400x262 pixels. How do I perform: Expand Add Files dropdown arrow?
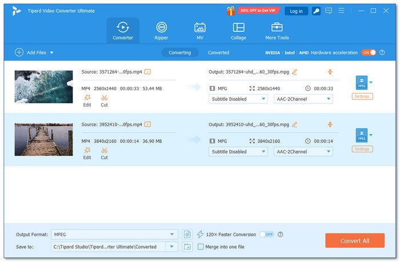coord(52,53)
